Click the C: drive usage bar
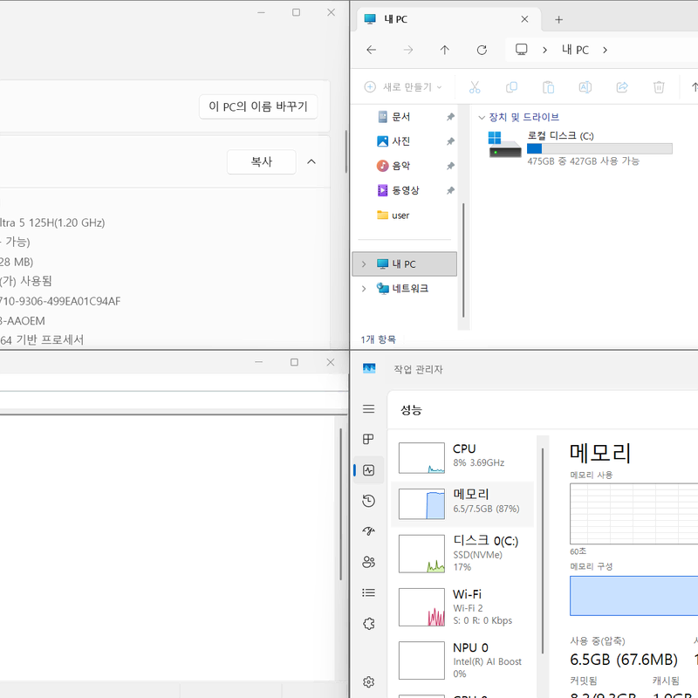This screenshot has height=698, width=698. coord(599,148)
